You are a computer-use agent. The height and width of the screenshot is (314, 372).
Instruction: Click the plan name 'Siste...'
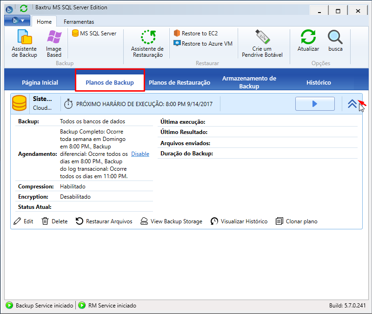click(42, 99)
